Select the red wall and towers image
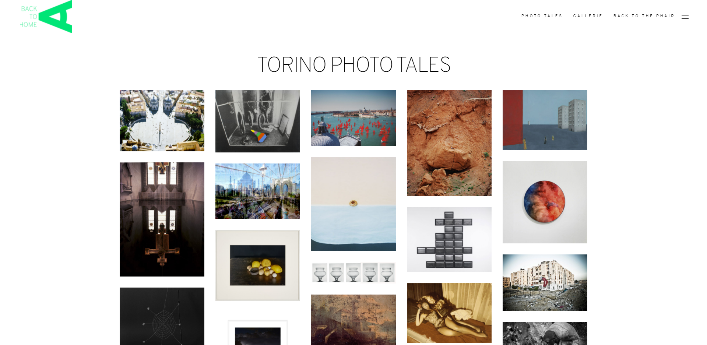Image resolution: width=707 pixels, height=345 pixels. point(545,120)
